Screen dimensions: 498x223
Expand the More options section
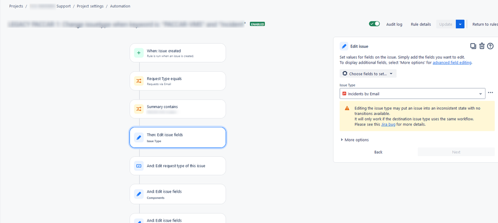point(354,140)
